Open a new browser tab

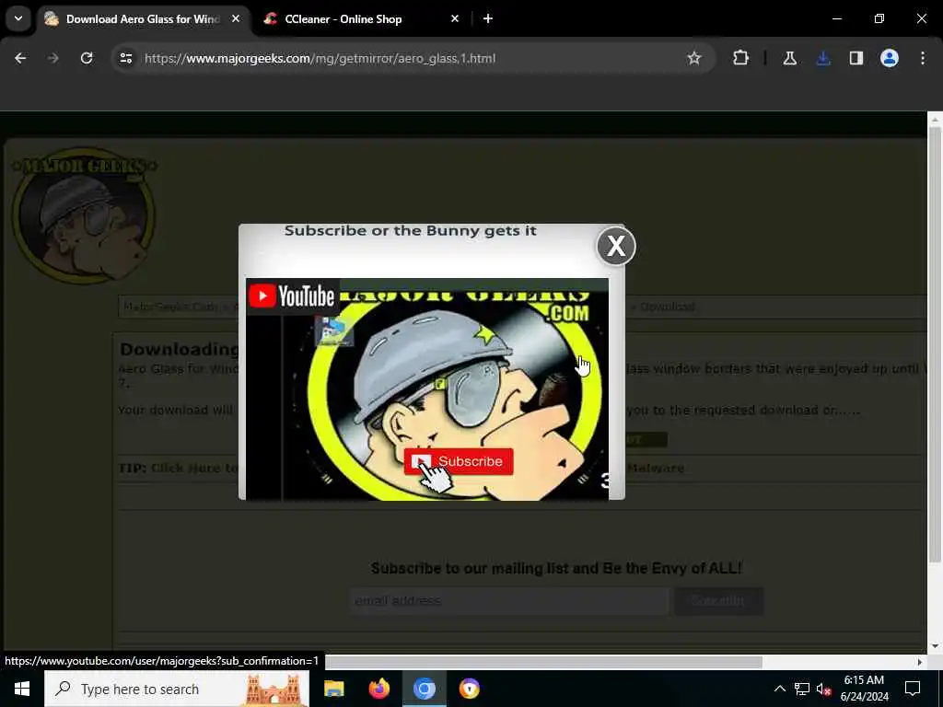[488, 18]
